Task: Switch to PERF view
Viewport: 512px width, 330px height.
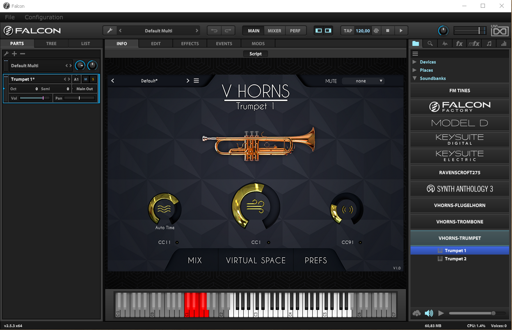Action: coord(295,31)
